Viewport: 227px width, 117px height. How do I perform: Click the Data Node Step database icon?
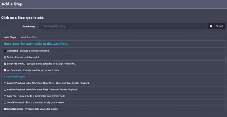pyautogui.click(x=5, y=109)
